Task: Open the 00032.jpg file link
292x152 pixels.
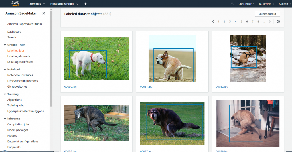Action: click(222, 87)
